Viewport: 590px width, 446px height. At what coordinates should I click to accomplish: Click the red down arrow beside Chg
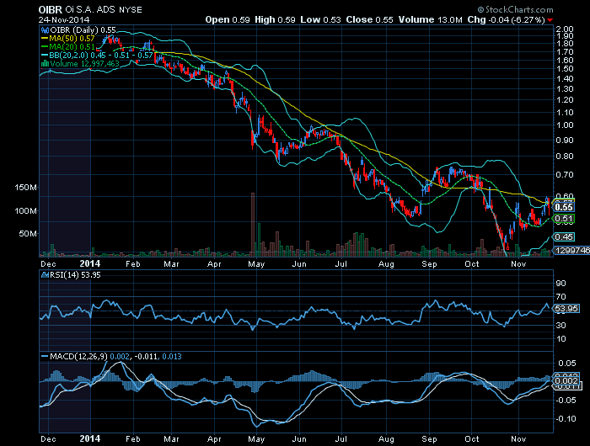pos(574,18)
